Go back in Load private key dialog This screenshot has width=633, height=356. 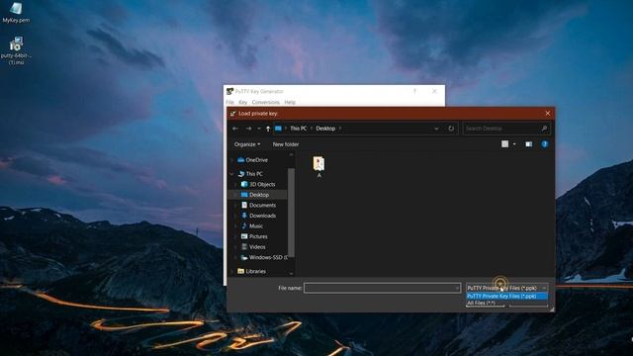(235, 129)
